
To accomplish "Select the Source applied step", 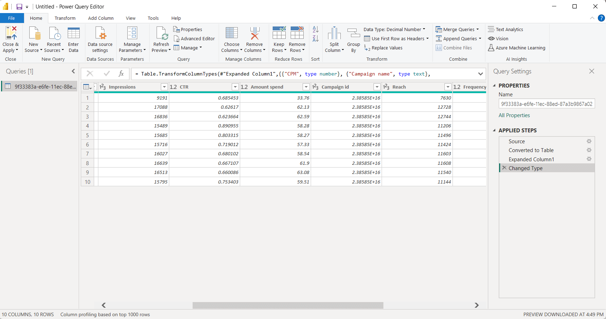I will [x=517, y=141].
